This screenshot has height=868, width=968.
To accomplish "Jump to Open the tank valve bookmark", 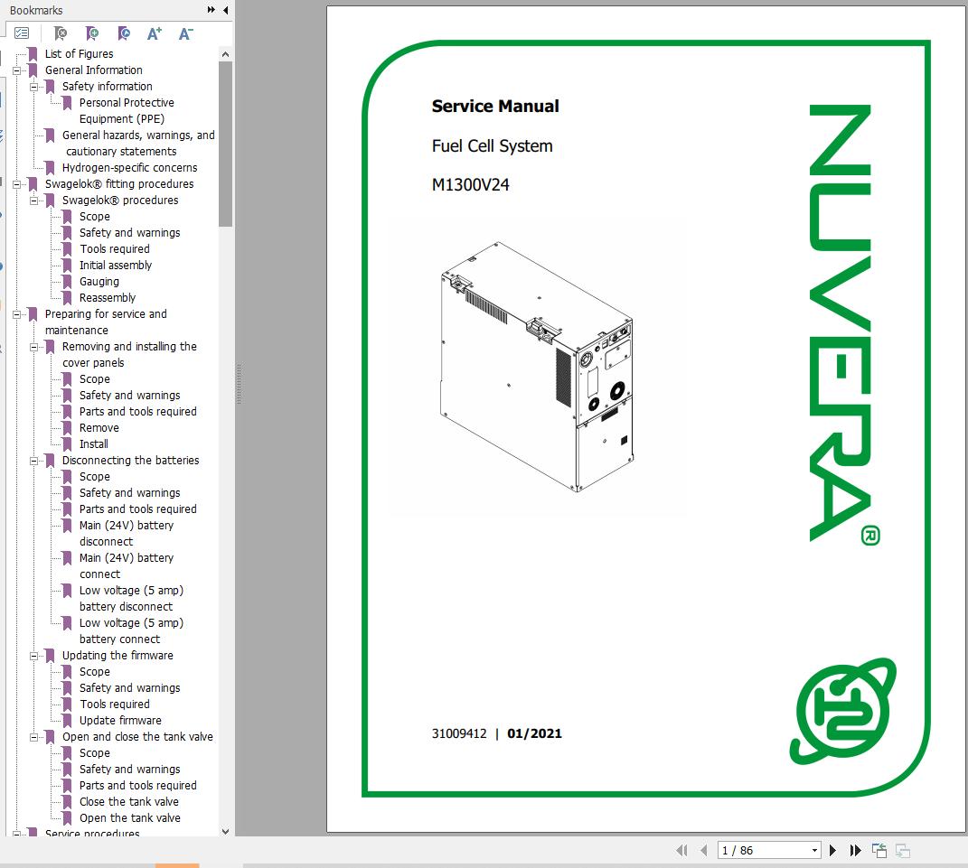I will pyautogui.click(x=129, y=818).
